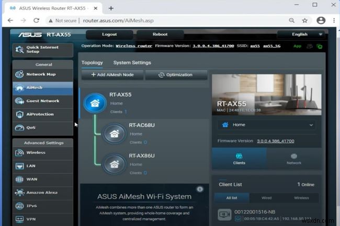Switch to the Topology tab

pyautogui.click(x=92, y=63)
